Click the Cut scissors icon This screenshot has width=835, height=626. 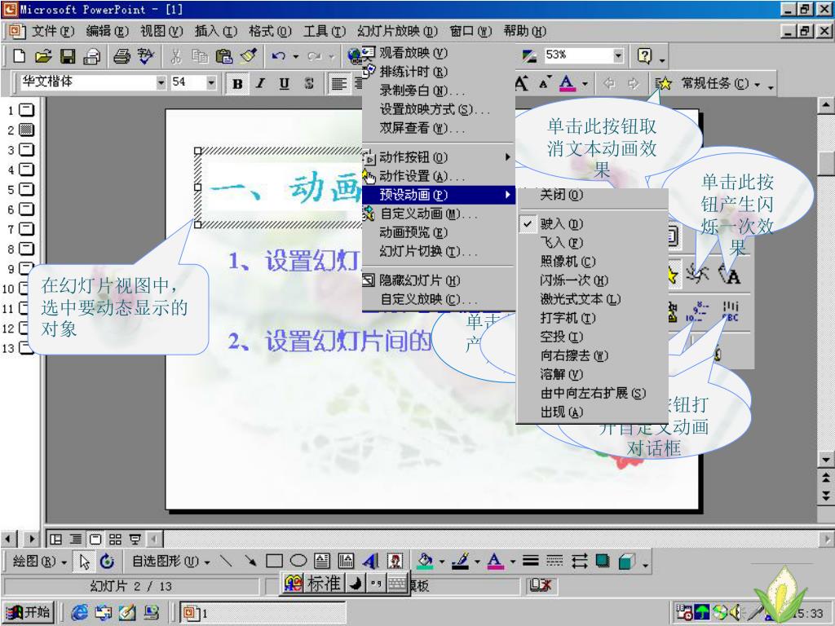pos(176,56)
